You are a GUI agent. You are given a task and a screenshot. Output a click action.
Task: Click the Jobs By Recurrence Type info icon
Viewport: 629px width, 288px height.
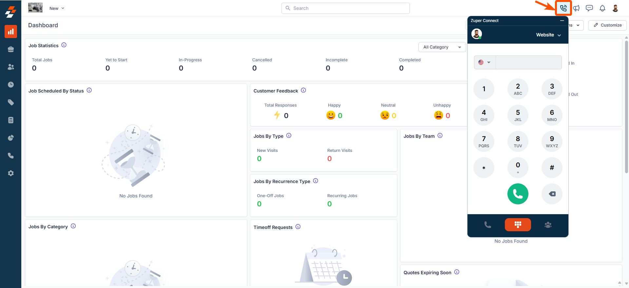point(315,181)
